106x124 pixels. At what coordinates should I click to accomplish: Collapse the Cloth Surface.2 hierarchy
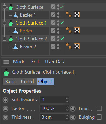point(4,39)
